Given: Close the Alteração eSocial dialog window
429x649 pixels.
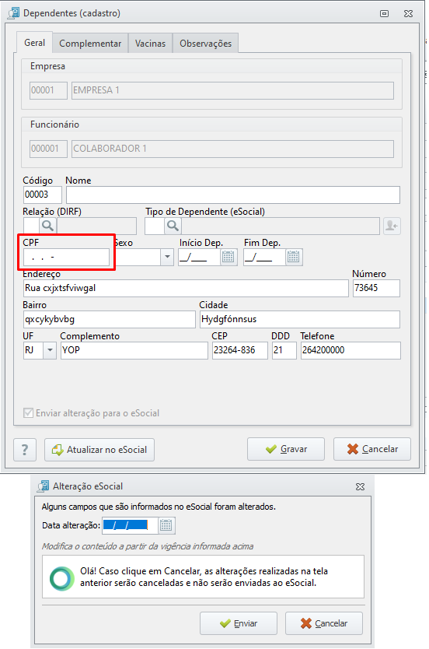Looking at the screenshot, I should [361, 487].
